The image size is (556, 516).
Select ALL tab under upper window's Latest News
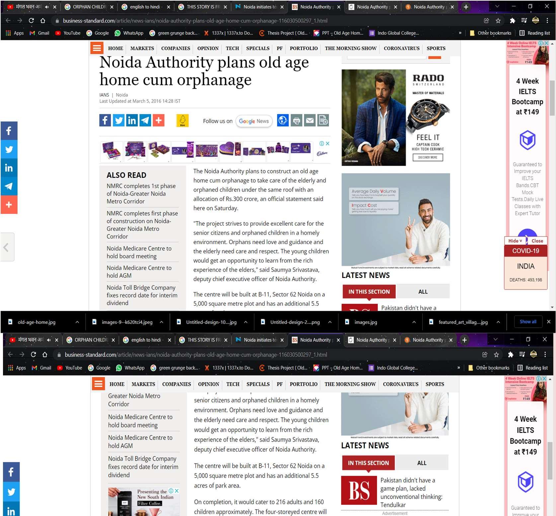(423, 292)
